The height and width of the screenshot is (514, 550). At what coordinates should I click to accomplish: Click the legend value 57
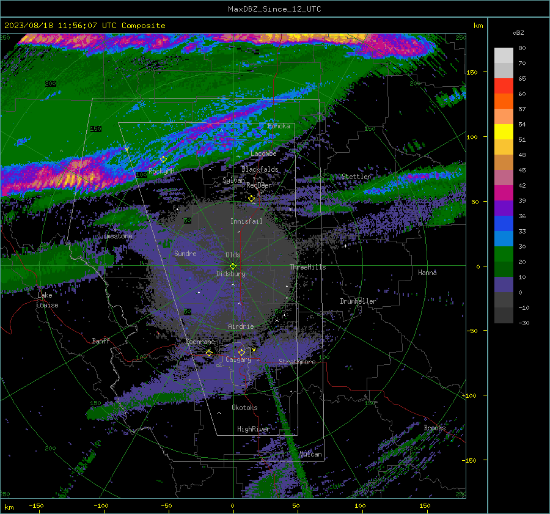522,109
